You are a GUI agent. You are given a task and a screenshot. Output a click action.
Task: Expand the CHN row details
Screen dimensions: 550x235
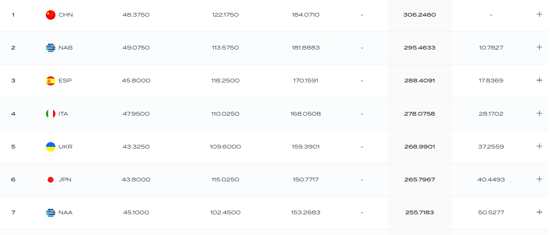point(539,14)
